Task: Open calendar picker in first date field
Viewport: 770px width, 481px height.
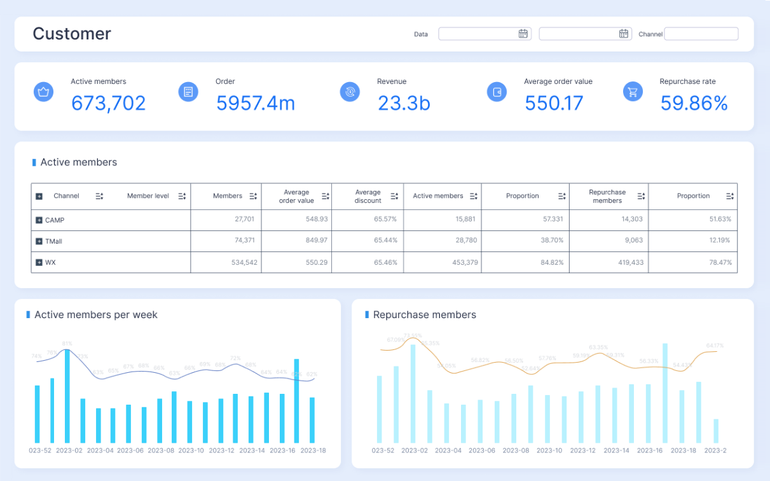Action: tap(523, 34)
